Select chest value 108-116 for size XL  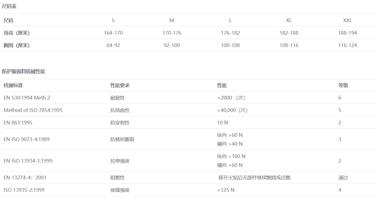pos(289,45)
